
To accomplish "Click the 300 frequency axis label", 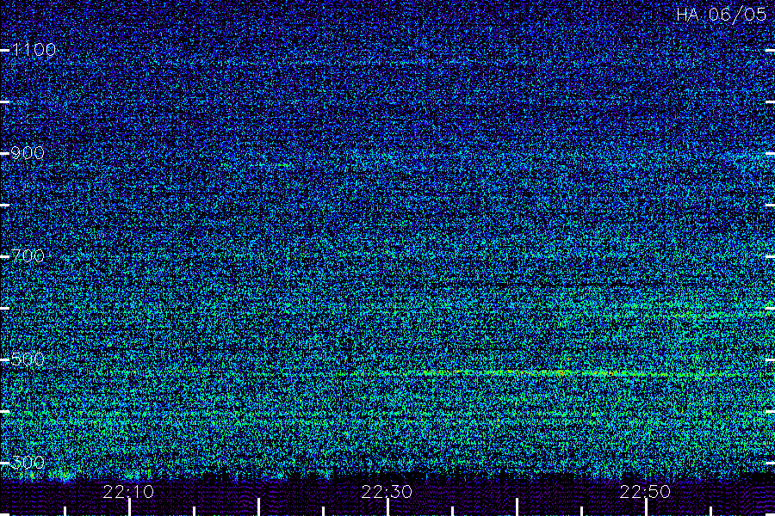I will pos(28,462).
